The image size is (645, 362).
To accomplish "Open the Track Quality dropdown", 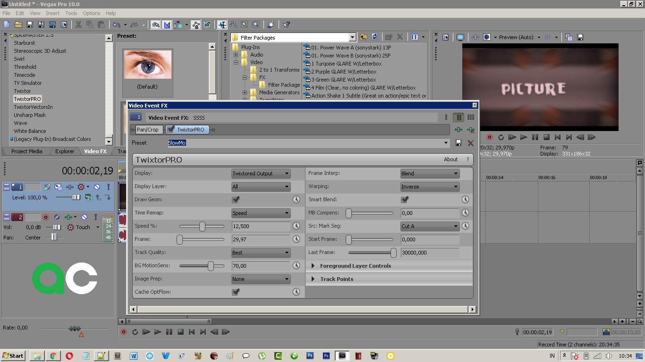I will click(261, 253).
